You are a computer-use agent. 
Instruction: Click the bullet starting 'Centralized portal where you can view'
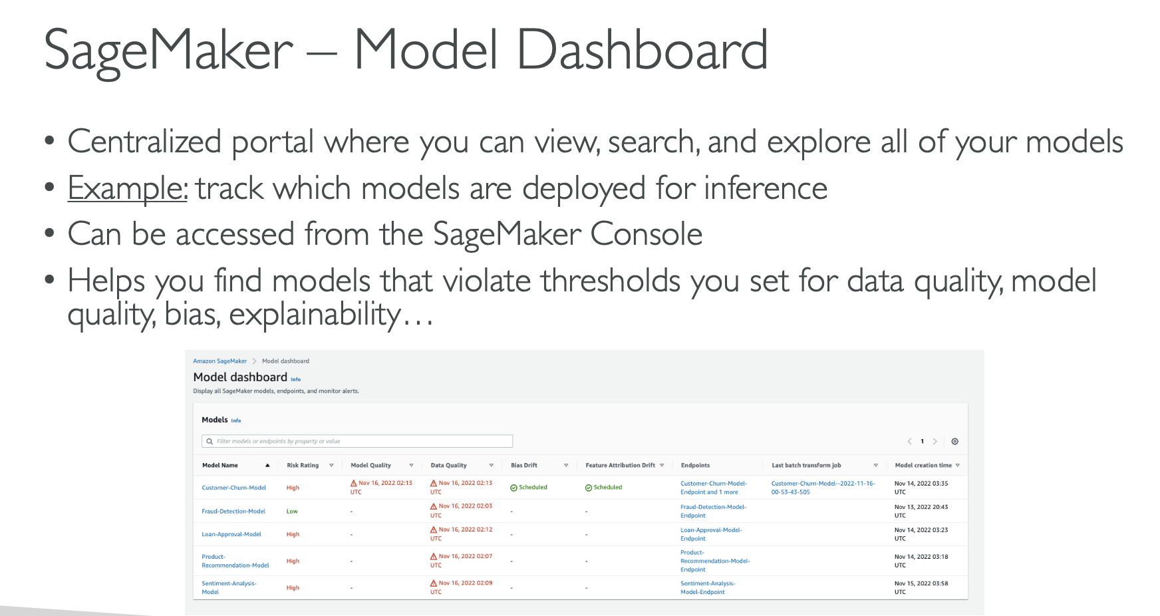595,142
